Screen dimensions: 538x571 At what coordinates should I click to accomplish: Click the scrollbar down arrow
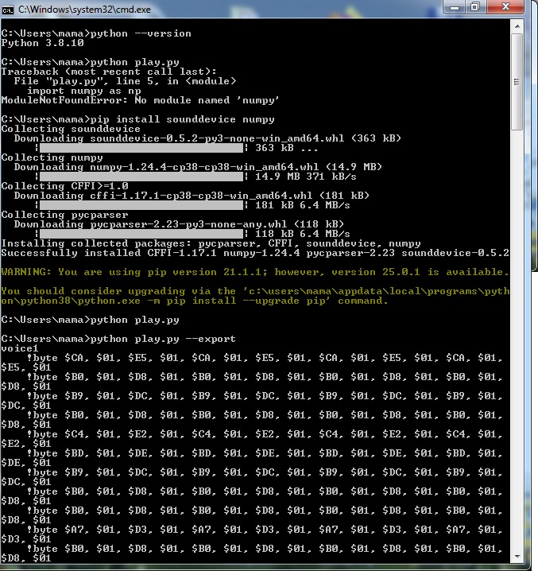tap(517, 557)
